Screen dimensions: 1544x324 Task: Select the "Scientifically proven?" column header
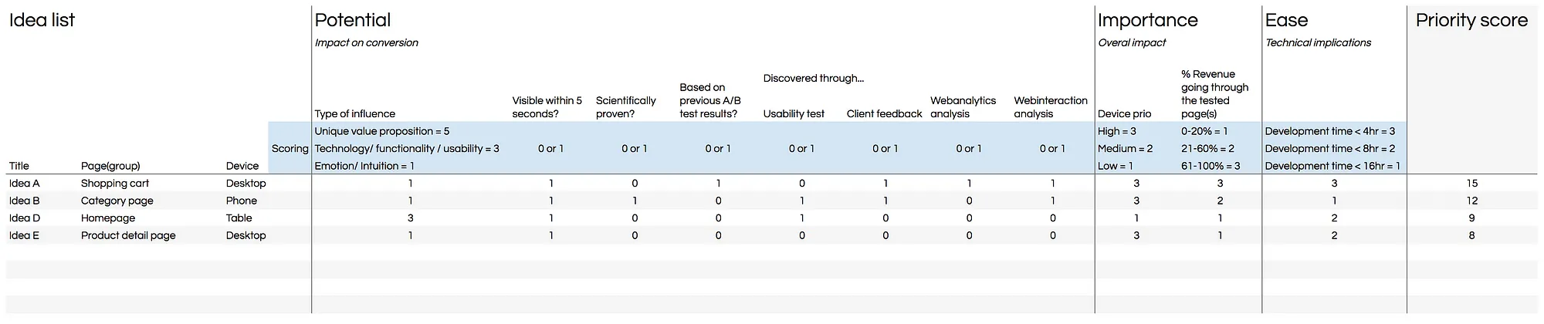point(625,107)
